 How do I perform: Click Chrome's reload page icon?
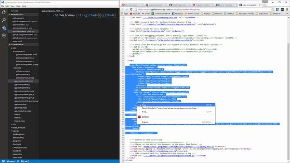click(131, 10)
